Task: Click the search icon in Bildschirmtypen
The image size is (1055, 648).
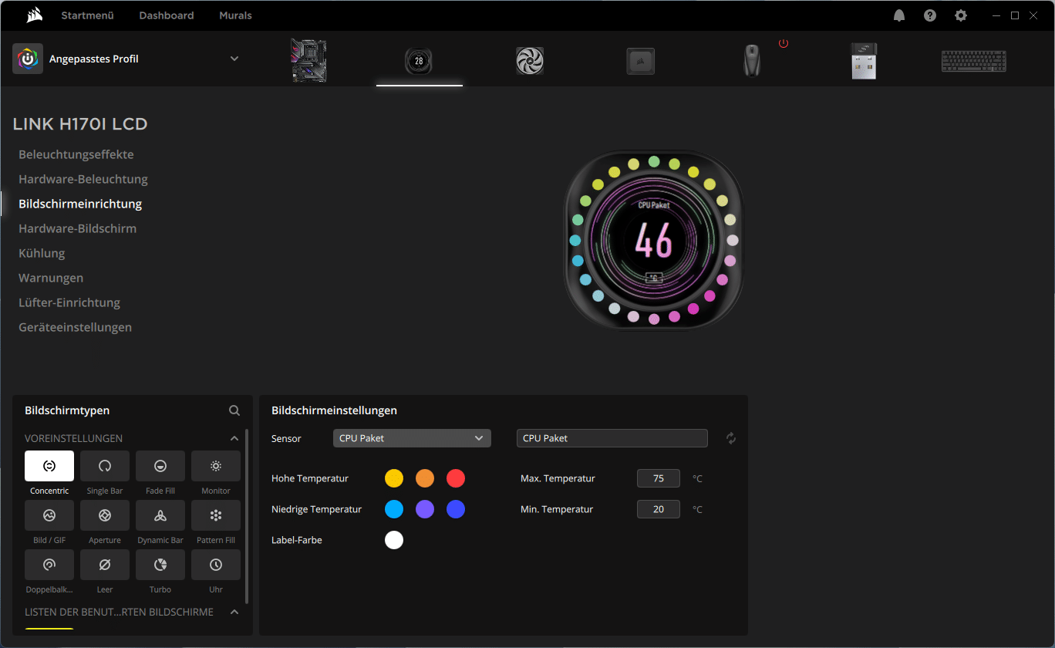Action: coord(234,410)
